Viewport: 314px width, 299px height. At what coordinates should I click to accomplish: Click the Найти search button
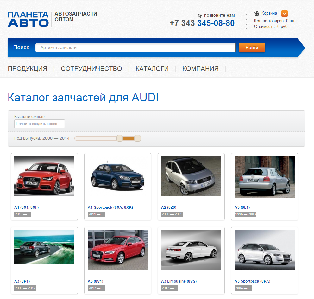point(252,48)
